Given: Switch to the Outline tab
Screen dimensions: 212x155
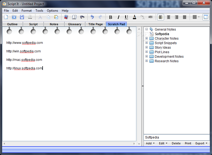Looking at the screenshot, I should [x=12, y=24].
